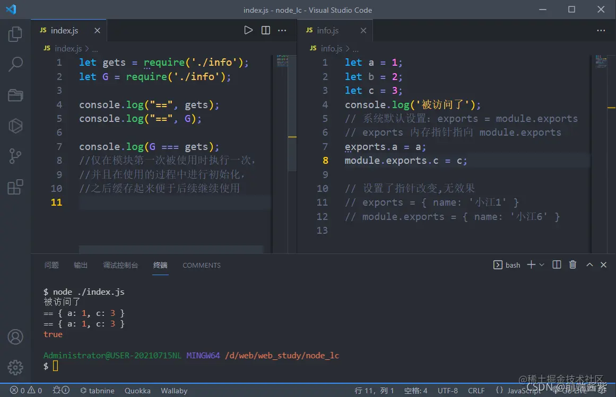Split the terminal panel
Viewport: 616px width, 397px height.
pyautogui.click(x=557, y=265)
